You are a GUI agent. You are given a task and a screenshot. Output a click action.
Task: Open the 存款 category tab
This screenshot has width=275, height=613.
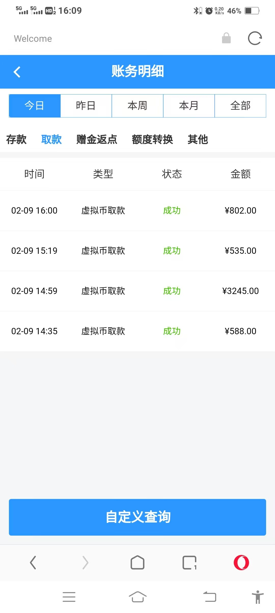pos(16,140)
